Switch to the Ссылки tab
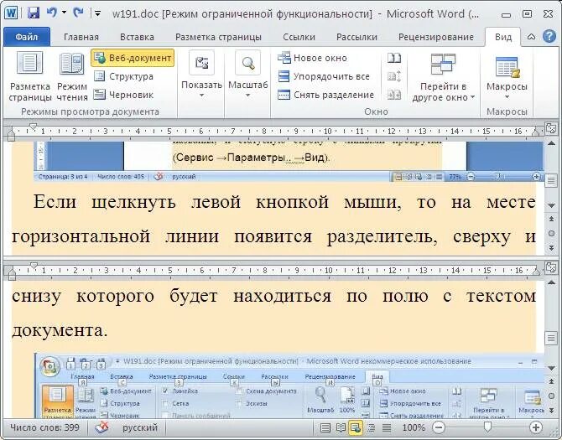This screenshot has height=440, width=562. pyautogui.click(x=299, y=37)
